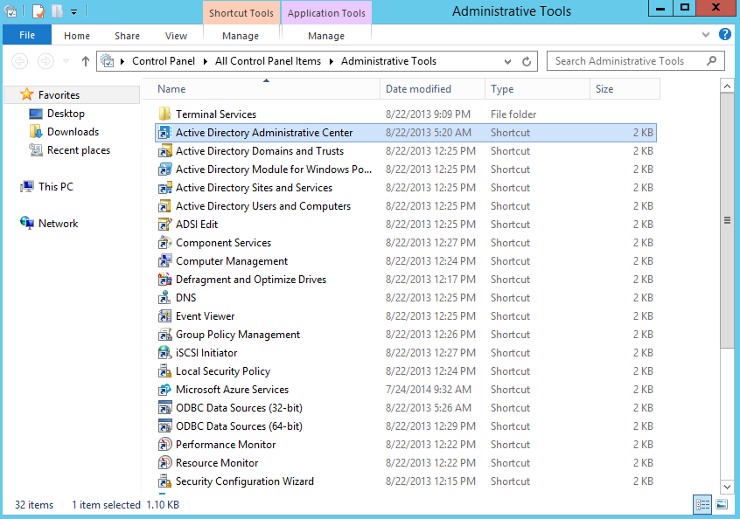Click the search magnifier icon
Image resolution: width=740 pixels, height=519 pixels.
pos(712,61)
